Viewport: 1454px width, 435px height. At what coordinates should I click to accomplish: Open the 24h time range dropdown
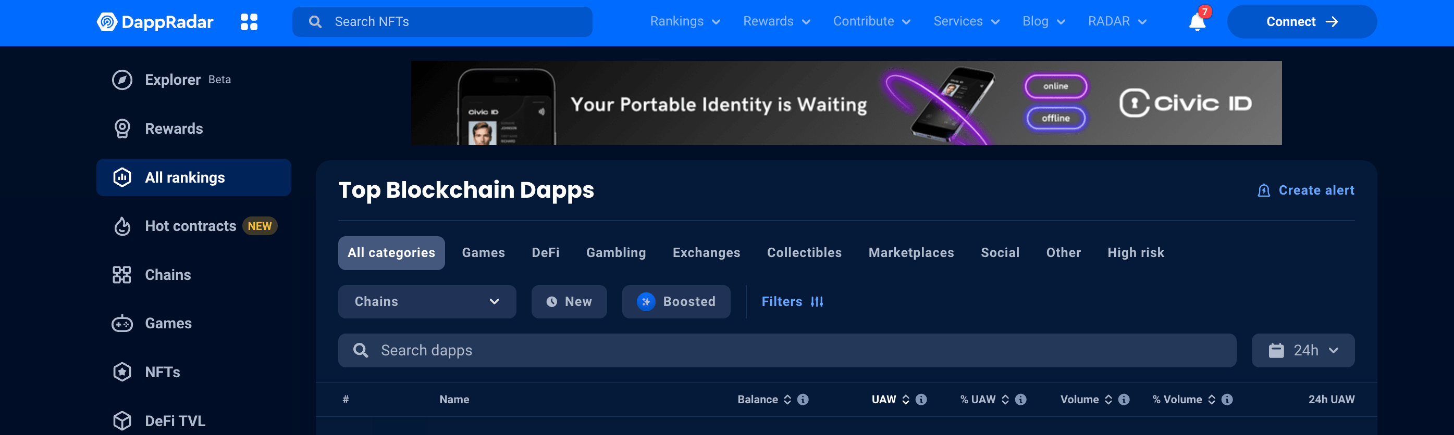[x=1302, y=351]
